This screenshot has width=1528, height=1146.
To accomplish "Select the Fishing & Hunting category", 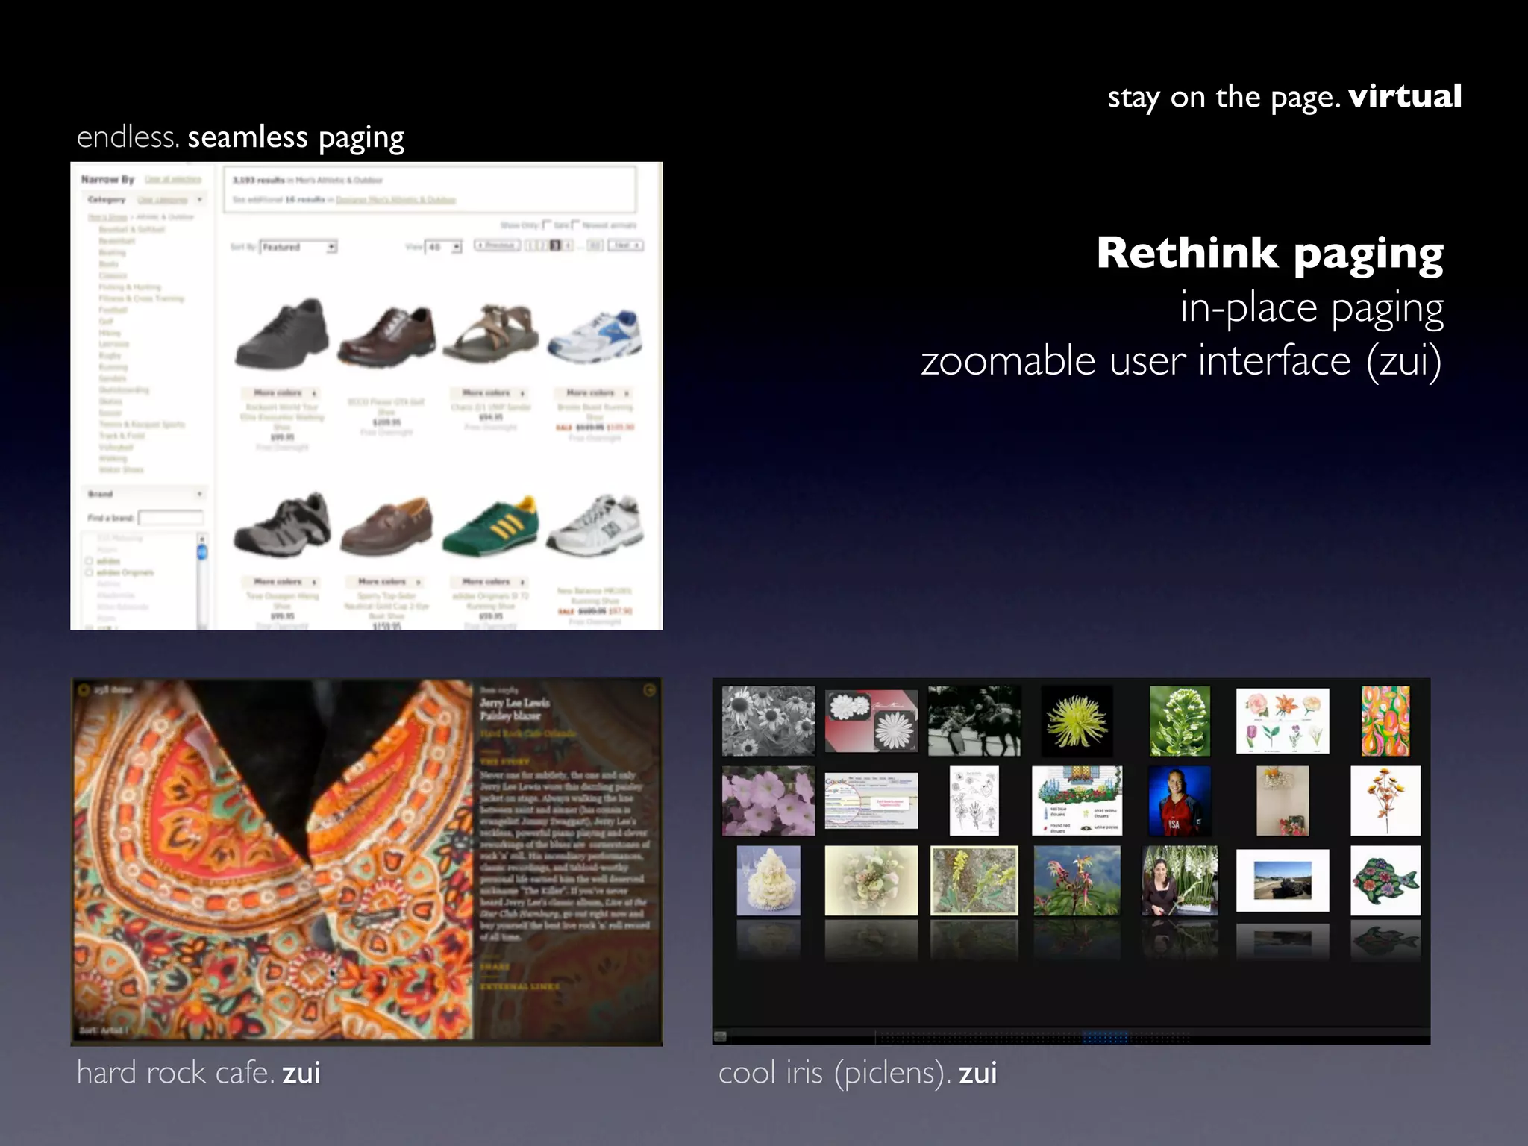I will [x=130, y=286].
